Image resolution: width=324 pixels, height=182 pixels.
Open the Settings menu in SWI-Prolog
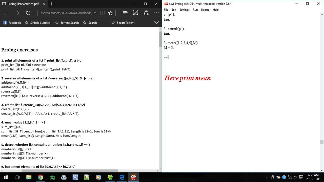(184, 10)
